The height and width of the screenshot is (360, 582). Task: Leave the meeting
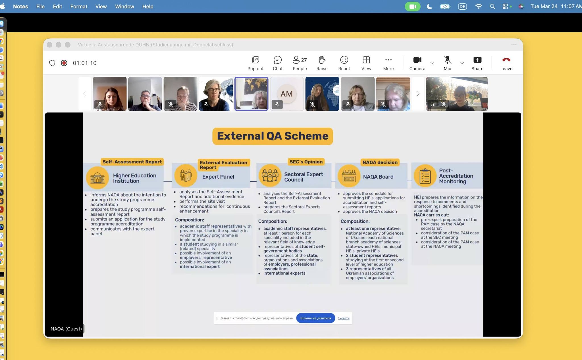[x=506, y=63]
